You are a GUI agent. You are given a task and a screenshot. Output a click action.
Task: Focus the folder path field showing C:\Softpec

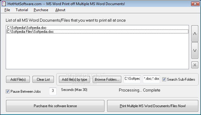click(132, 79)
